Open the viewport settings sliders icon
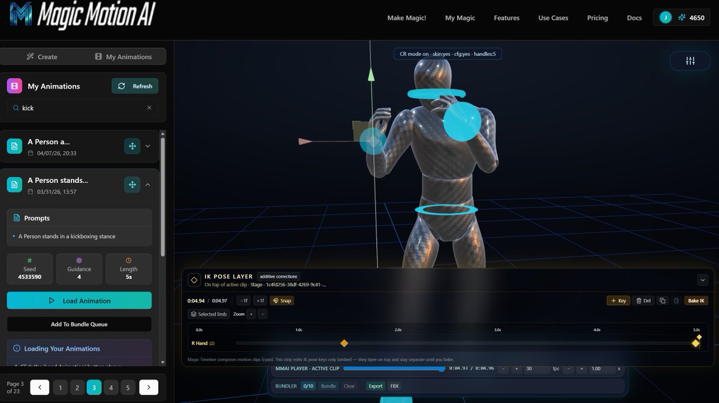This screenshot has width=719, height=403. coord(690,61)
